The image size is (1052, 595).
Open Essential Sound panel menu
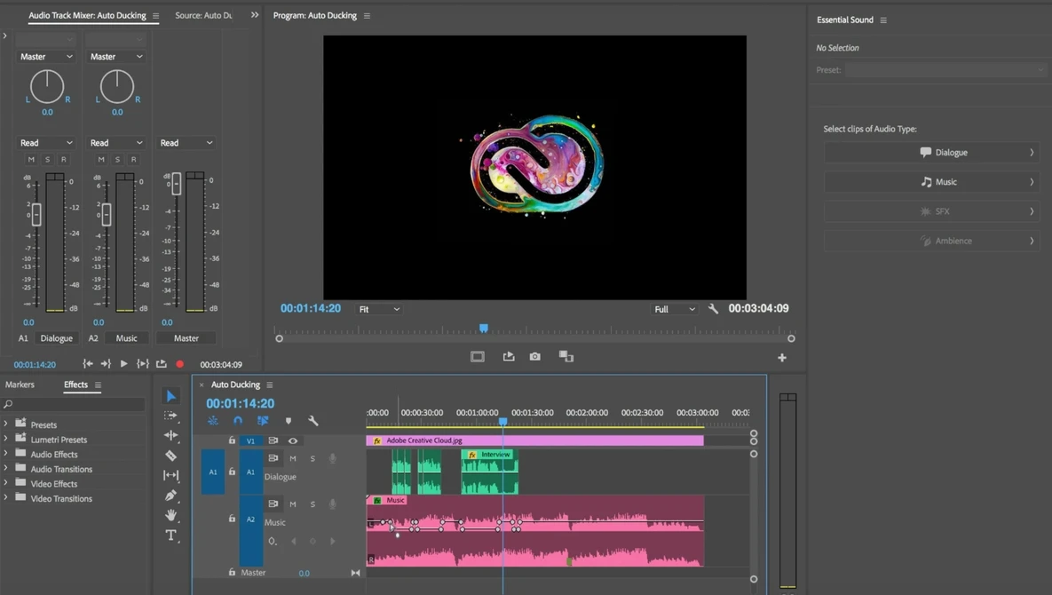tap(883, 20)
